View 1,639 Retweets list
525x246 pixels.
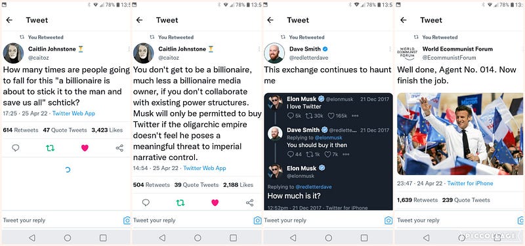click(x=417, y=200)
